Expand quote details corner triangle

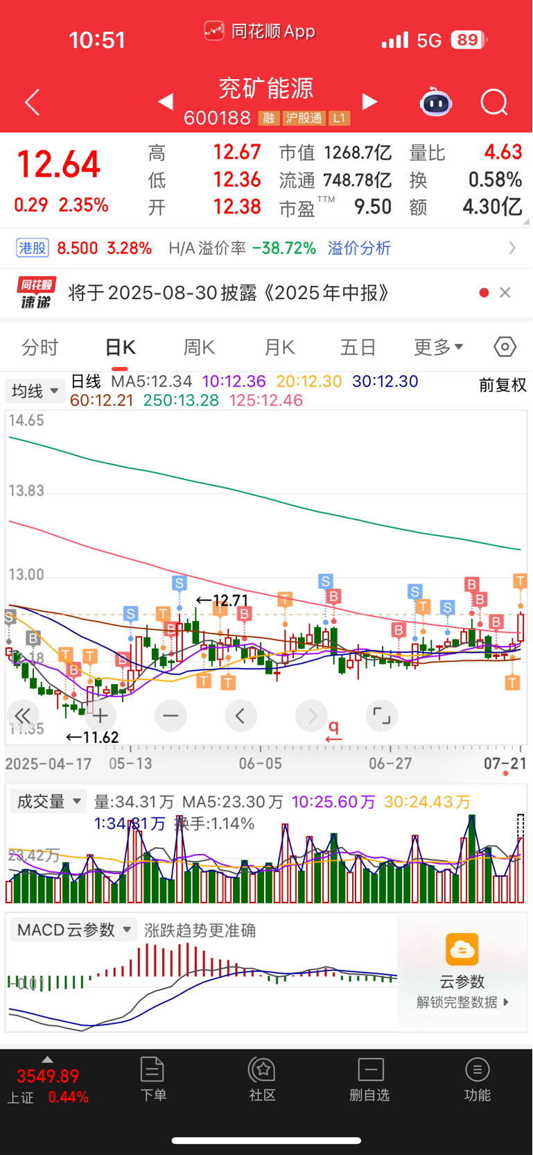(x=526, y=221)
